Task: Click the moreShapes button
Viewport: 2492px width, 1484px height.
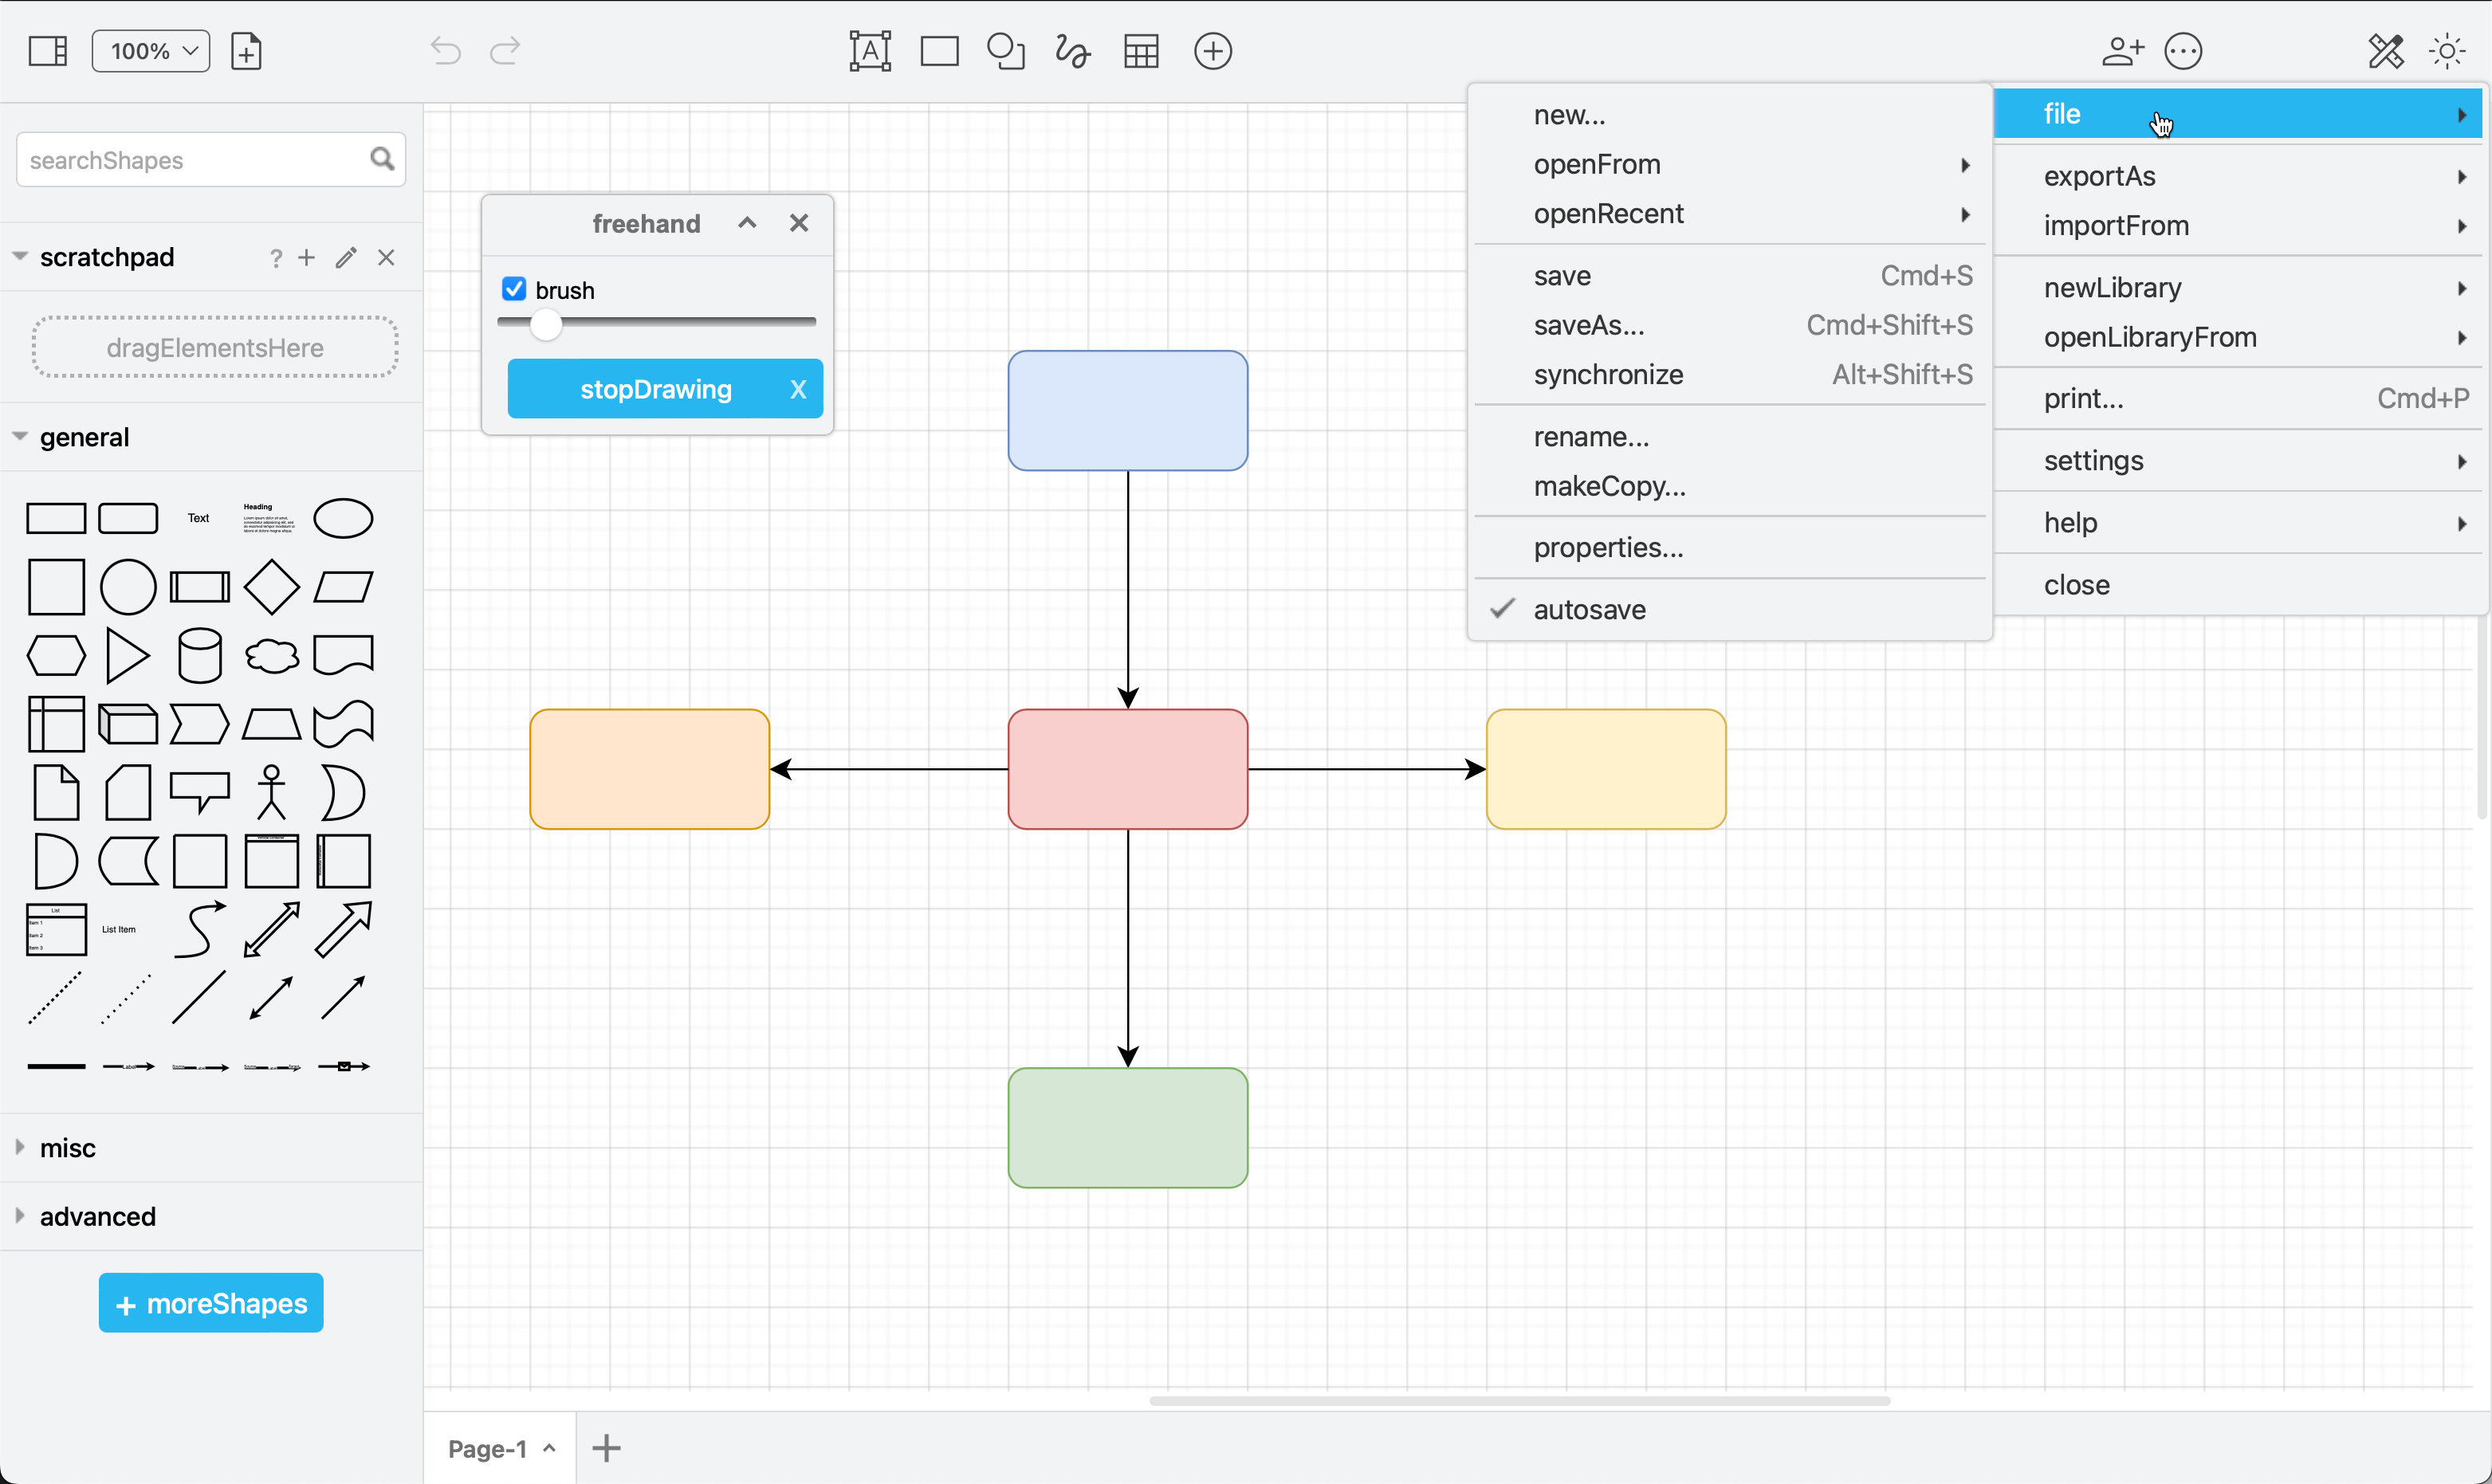Action: (210, 1303)
